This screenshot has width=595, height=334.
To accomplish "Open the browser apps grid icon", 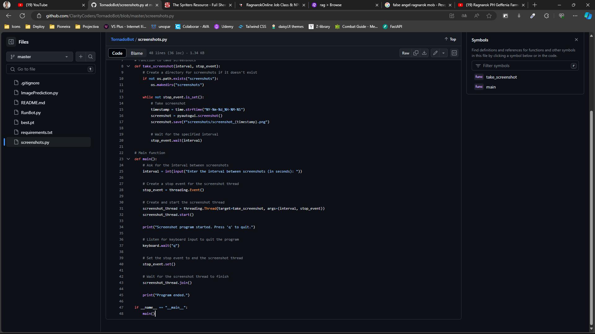I will coord(452,16).
